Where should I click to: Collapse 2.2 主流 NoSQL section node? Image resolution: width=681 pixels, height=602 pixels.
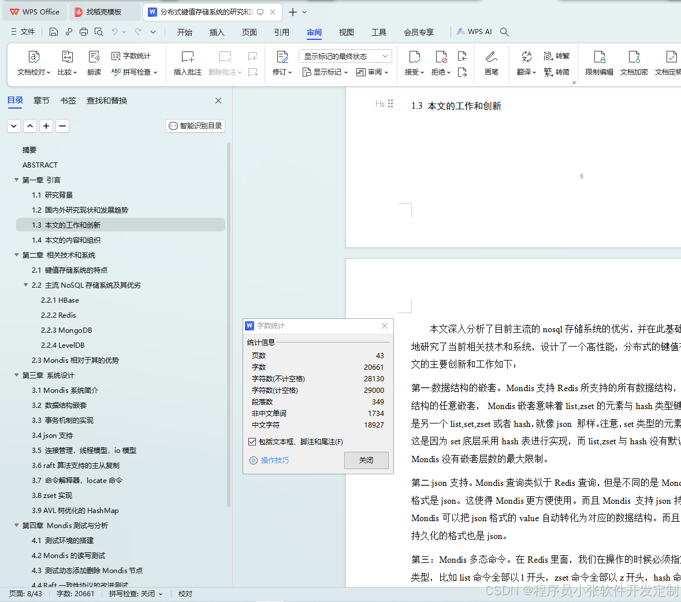coord(25,285)
